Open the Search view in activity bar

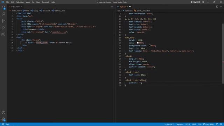[3, 14]
